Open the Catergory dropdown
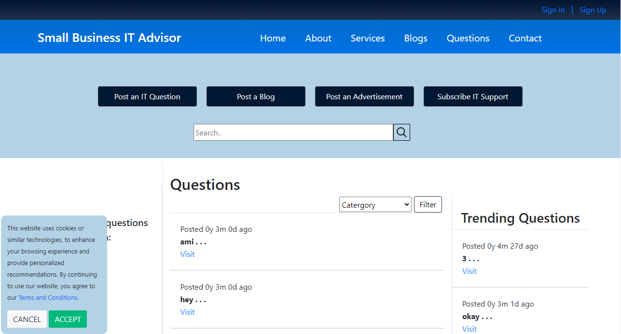This screenshot has width=621, height=334. tap(375, 205)
